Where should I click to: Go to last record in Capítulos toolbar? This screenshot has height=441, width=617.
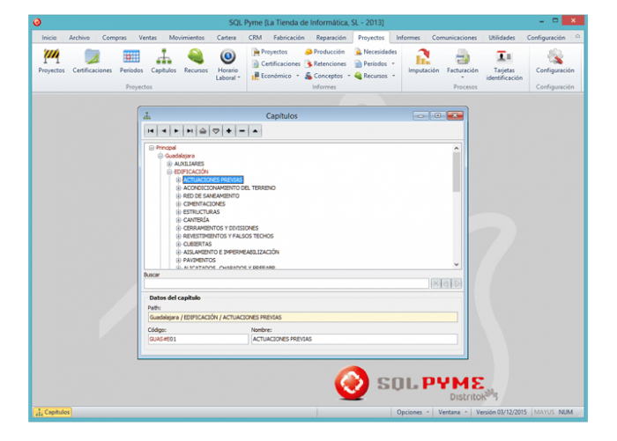pyautogui.click(x=190, y=130)
